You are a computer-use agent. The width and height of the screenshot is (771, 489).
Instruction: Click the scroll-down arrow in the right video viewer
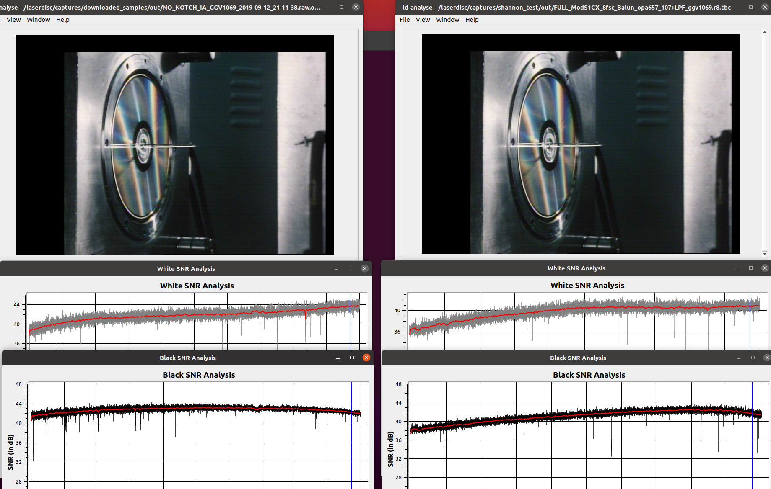point(765,254)
